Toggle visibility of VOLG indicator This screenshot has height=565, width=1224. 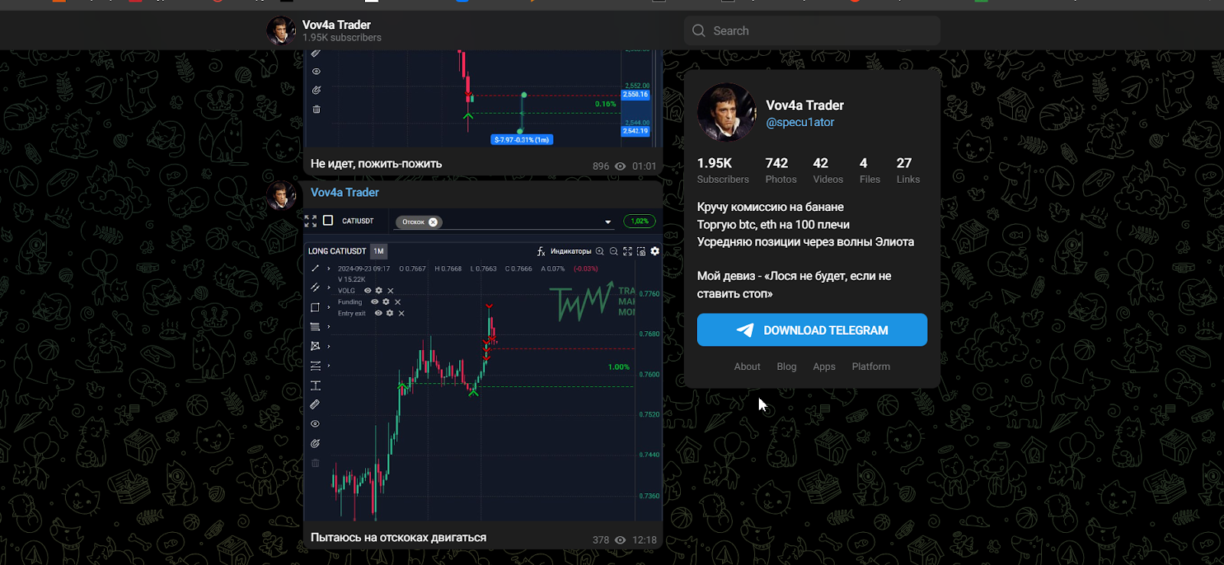[368, 291]
